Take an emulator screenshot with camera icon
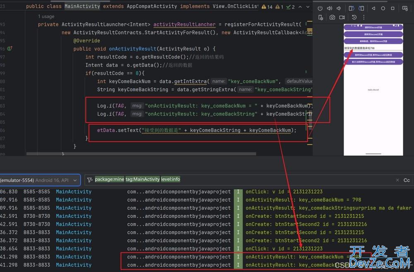The width and height of the screenshot is (414, 272). coord(332,17)
